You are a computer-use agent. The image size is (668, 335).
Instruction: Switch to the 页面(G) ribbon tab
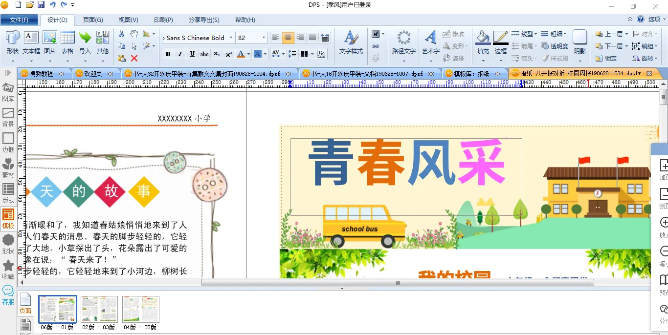93,20
